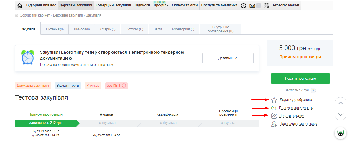This screenshot has height=144, width=355.
Task: Click the pencil note icon
Action: [x=274, y=116]
